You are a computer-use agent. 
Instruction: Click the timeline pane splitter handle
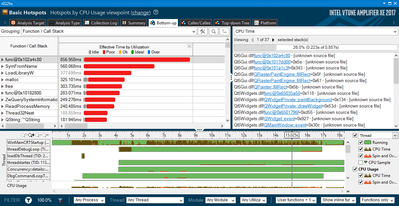point(199,130)
